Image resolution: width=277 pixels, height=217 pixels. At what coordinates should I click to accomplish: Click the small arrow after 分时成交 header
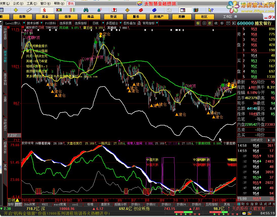(269, 140)
